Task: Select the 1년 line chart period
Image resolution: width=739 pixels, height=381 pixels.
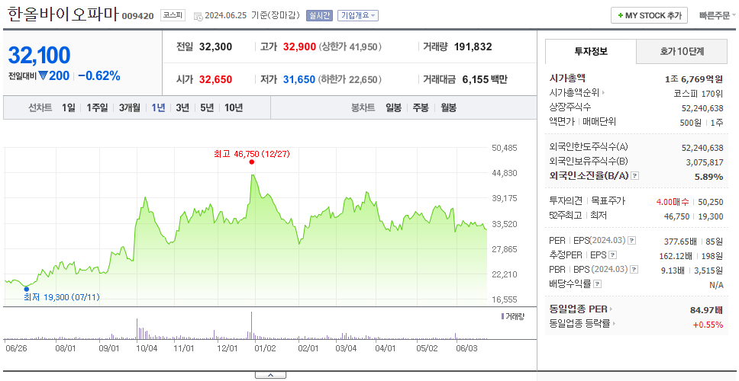Action: (x=158, y=107)
